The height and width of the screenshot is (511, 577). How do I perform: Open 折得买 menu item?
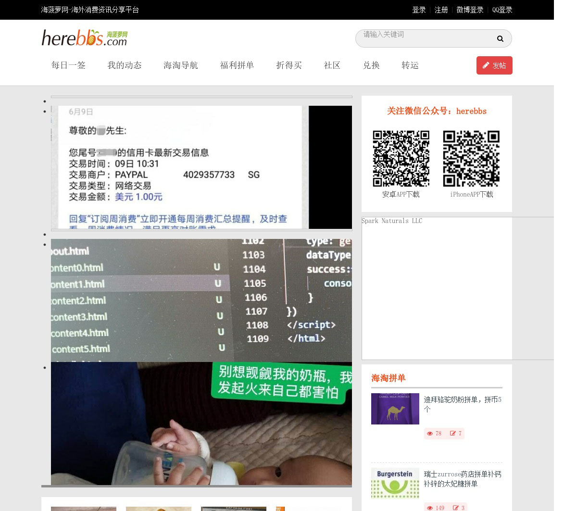tap(289, 65)
